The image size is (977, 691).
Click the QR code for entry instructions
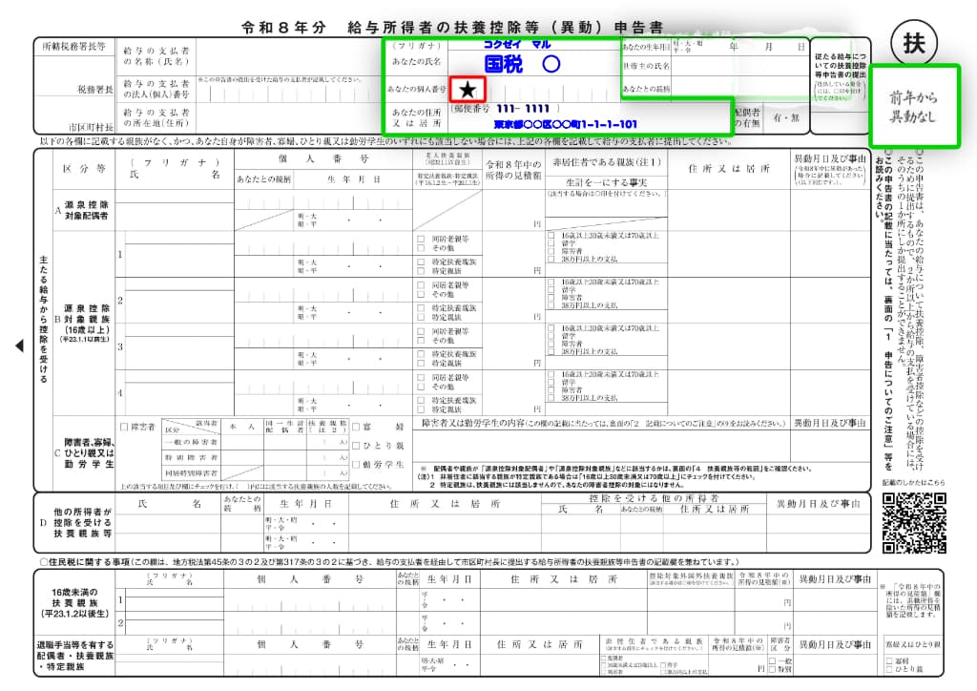[913, 524]
